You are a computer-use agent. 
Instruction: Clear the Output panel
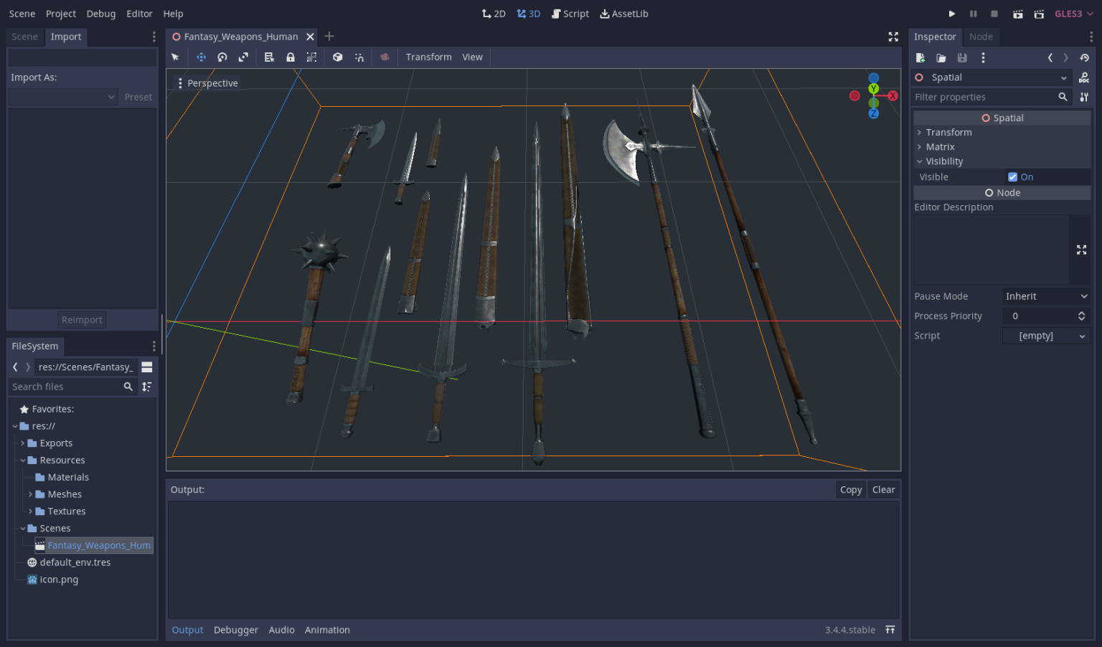(883, 489)
